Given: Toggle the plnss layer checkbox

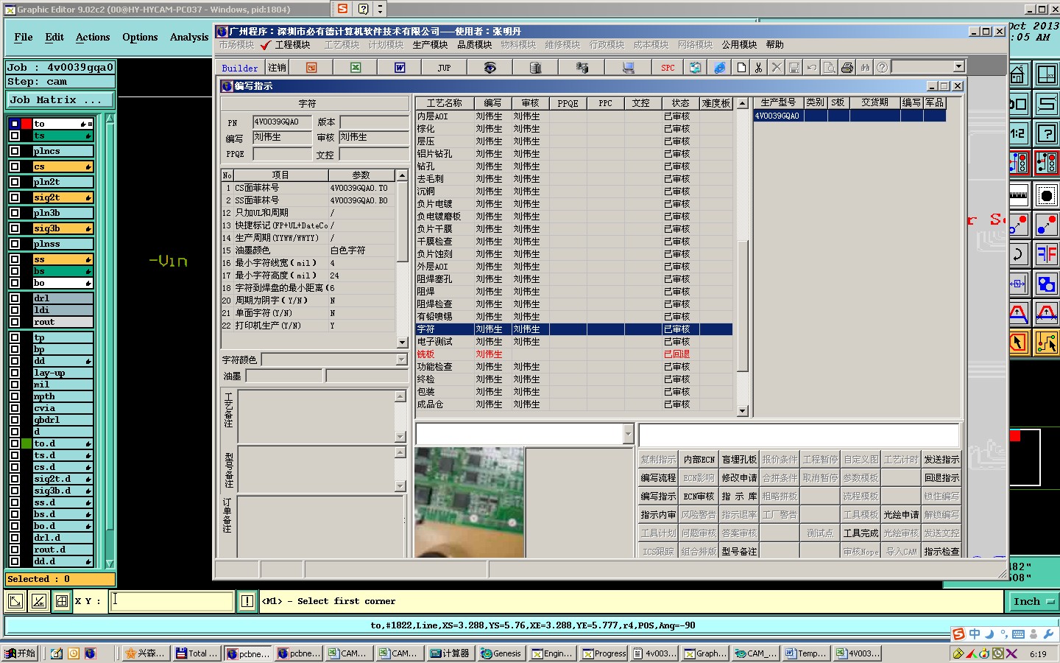Looking at the screenshot, I should point(15,244).
